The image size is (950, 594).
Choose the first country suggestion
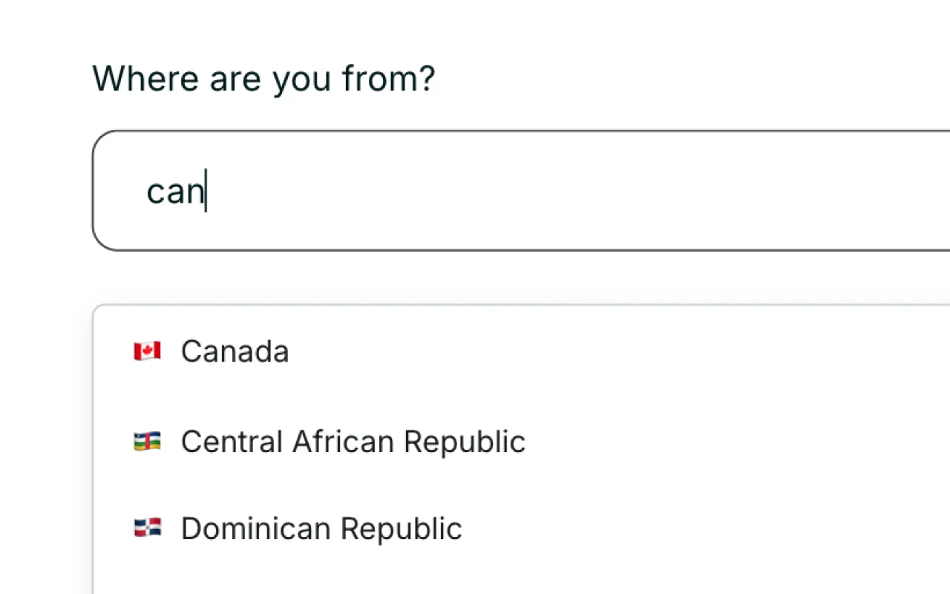pos(235,350)
